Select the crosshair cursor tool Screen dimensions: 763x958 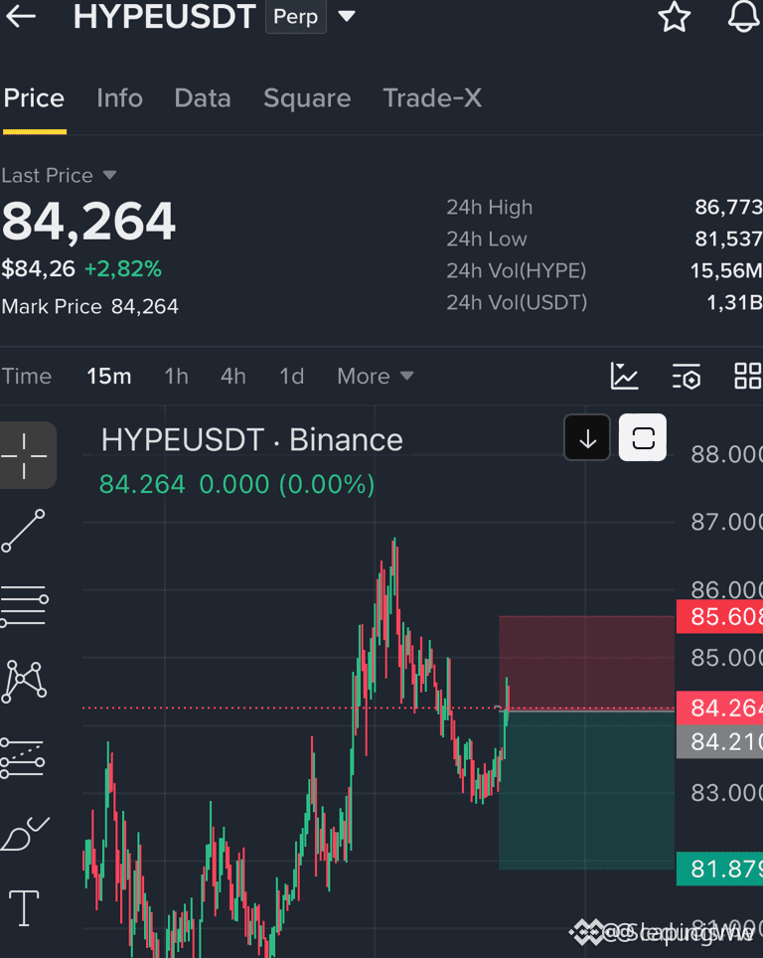(25, 456)
